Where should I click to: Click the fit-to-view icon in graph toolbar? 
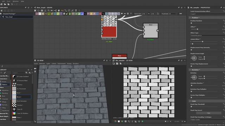(35, 10)
